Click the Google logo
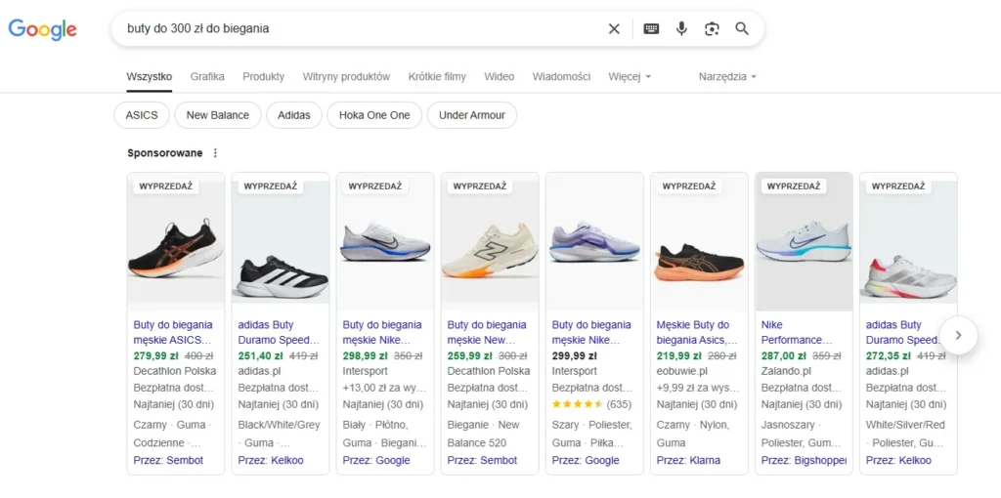This screenshot has width=1001, height=498. point(43,29)
